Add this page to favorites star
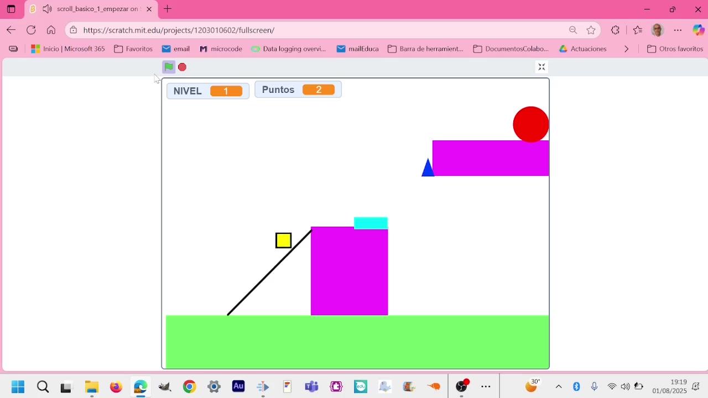The width and height of the screenshot is (708, 398). [591, 30]
